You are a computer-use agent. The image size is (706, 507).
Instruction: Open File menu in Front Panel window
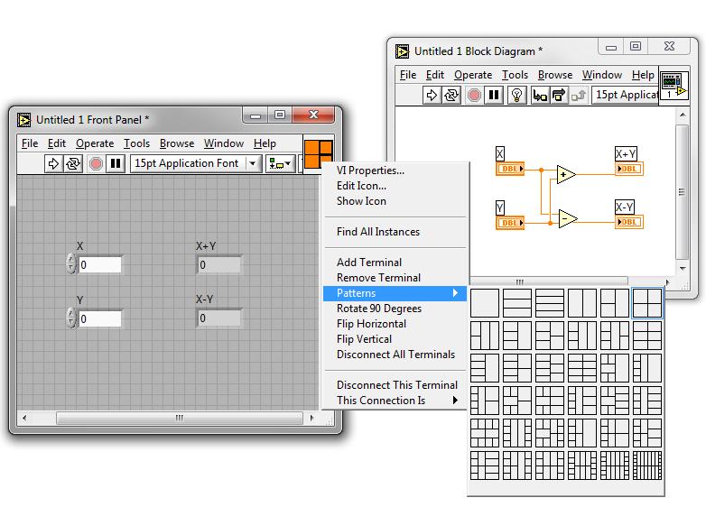(30, 143)
